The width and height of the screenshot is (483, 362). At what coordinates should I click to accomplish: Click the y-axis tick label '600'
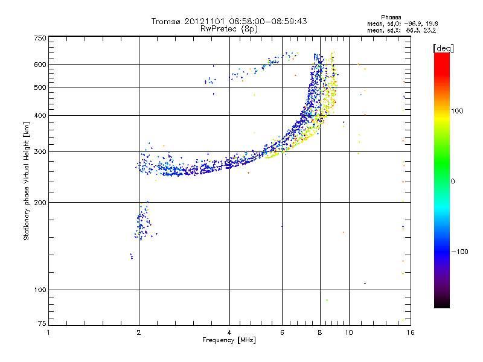point(40,65)
